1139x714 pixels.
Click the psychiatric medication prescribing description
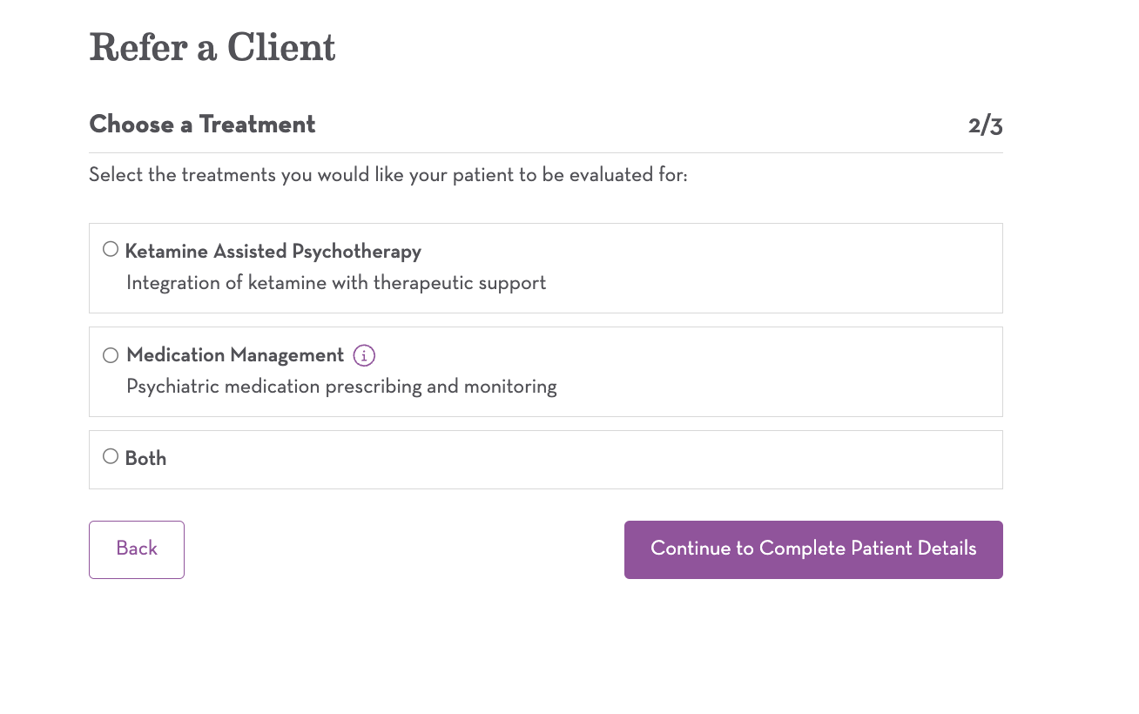coord(341,387)
